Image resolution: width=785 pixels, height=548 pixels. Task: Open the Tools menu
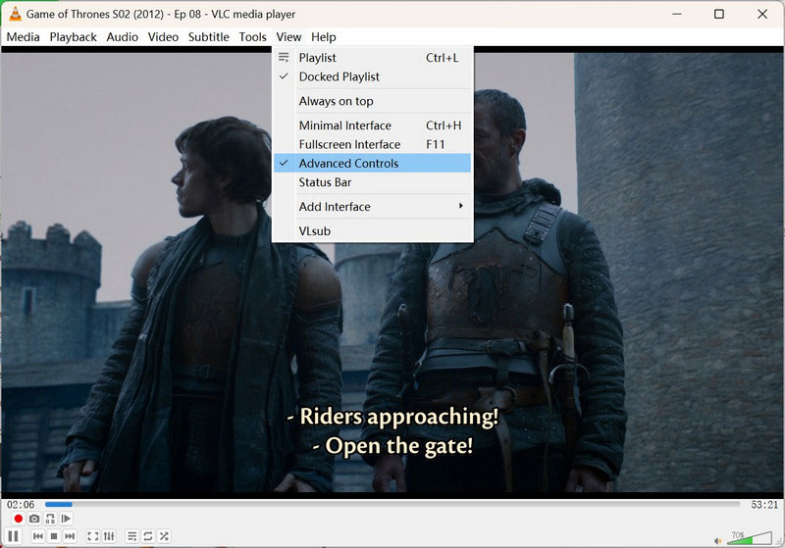pos(253,37)
